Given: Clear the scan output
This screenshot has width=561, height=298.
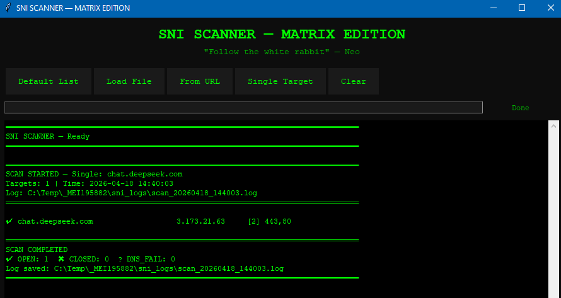Looking at the screenshot, I should [x=354, y=81].
